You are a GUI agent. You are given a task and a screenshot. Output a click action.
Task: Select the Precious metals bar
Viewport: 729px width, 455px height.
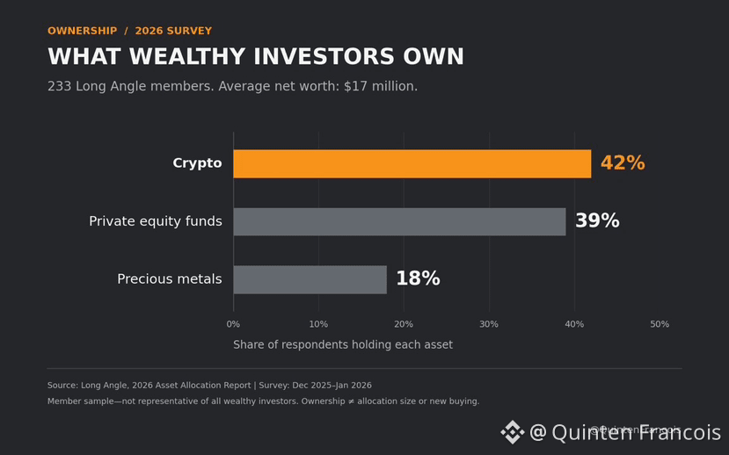(310, 279)
